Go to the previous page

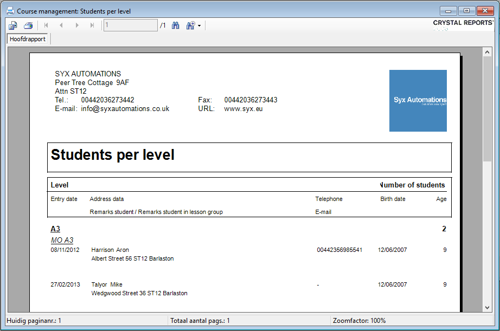click(x=61, y=25)
